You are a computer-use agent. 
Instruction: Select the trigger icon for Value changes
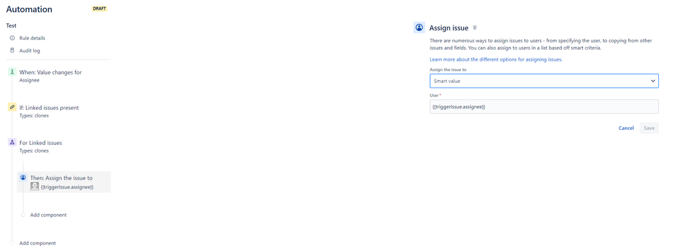[12, 72]
